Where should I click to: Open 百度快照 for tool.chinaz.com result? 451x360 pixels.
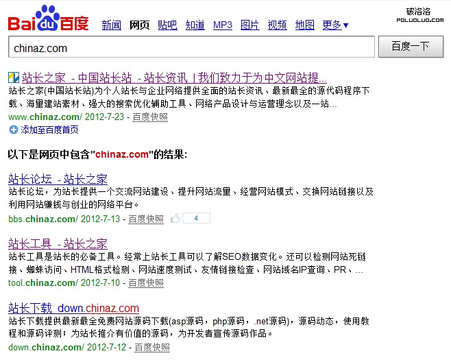coord(146,283)
